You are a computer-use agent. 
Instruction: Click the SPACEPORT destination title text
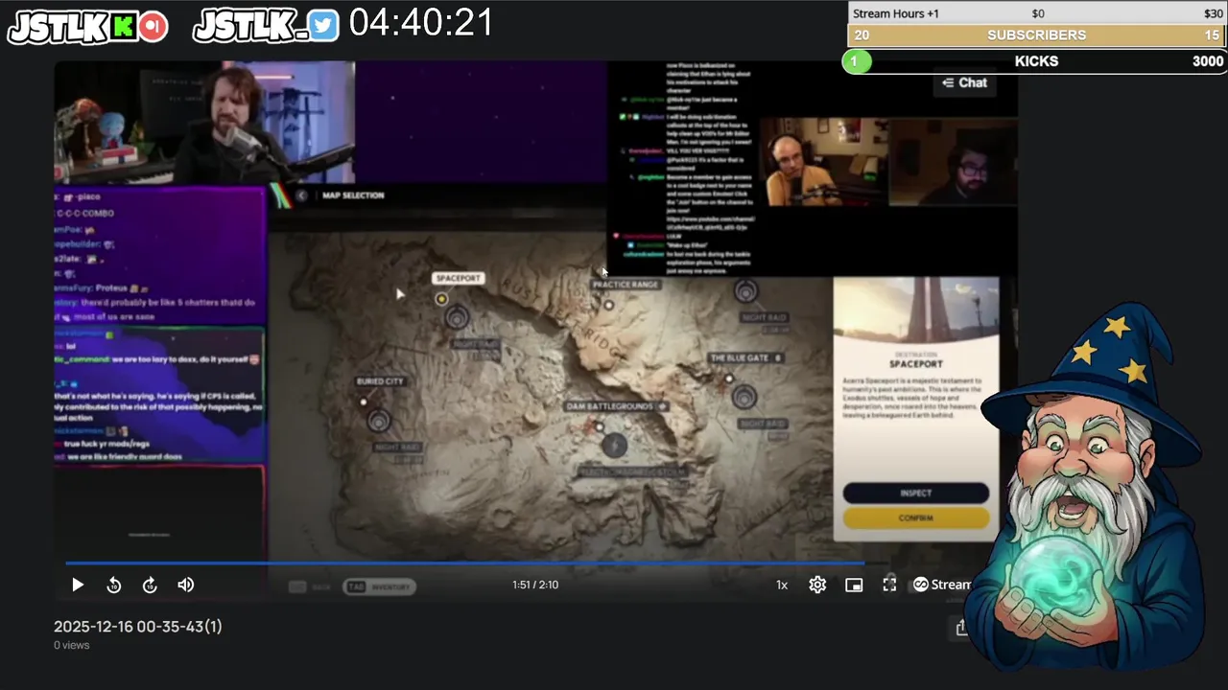click(916, 364)
